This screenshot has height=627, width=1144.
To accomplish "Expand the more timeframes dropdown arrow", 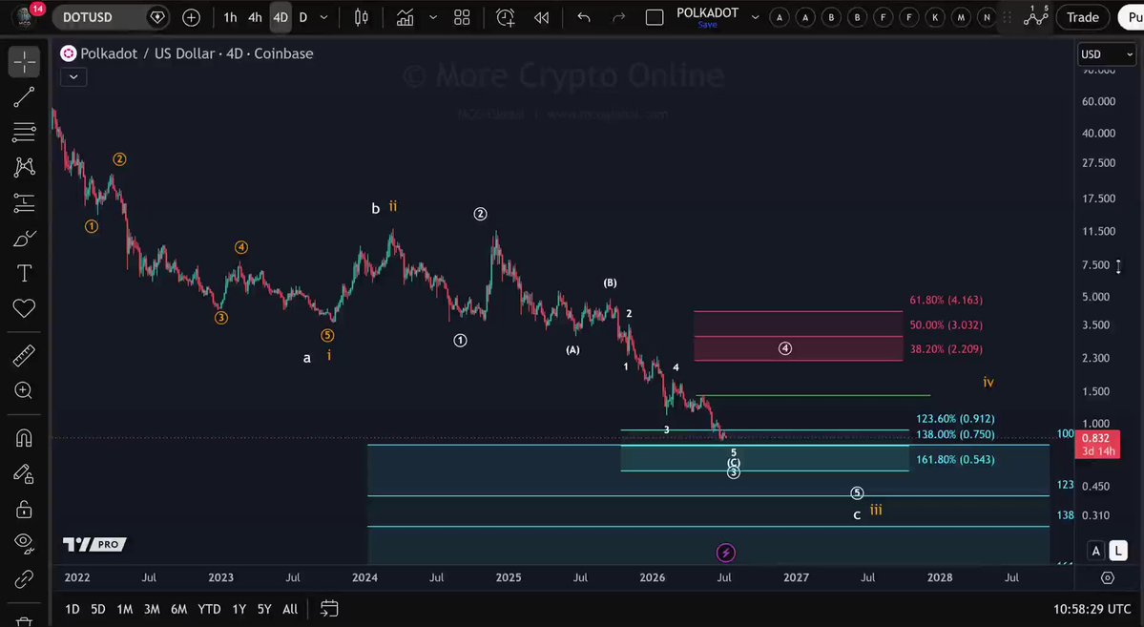I will coord(324,17).
